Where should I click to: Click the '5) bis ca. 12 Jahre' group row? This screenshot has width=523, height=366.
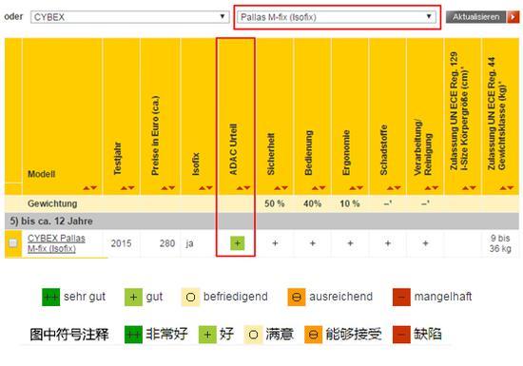point(261,221)
